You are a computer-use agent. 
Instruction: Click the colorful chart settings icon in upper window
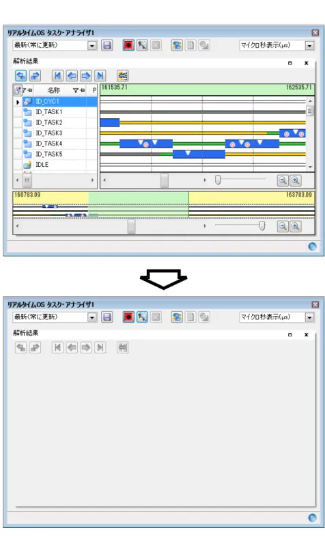click(123, 75)
